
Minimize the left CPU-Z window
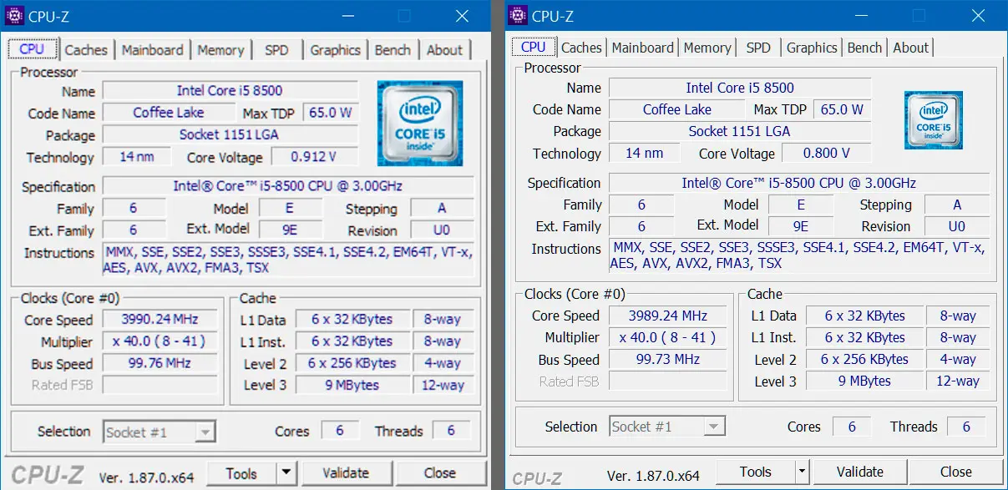coord(348,16)
